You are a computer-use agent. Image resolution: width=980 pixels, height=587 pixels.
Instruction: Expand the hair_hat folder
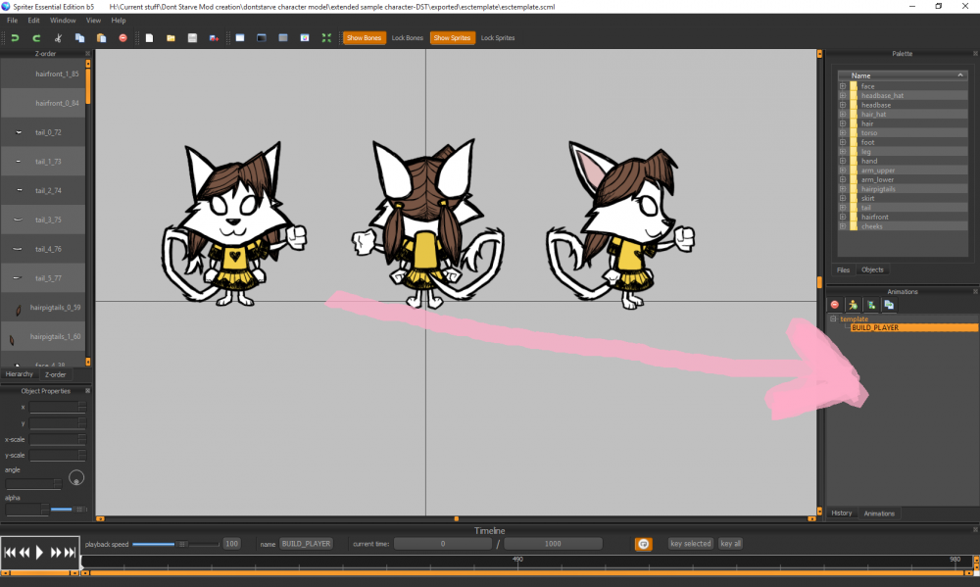click(843, 115)
